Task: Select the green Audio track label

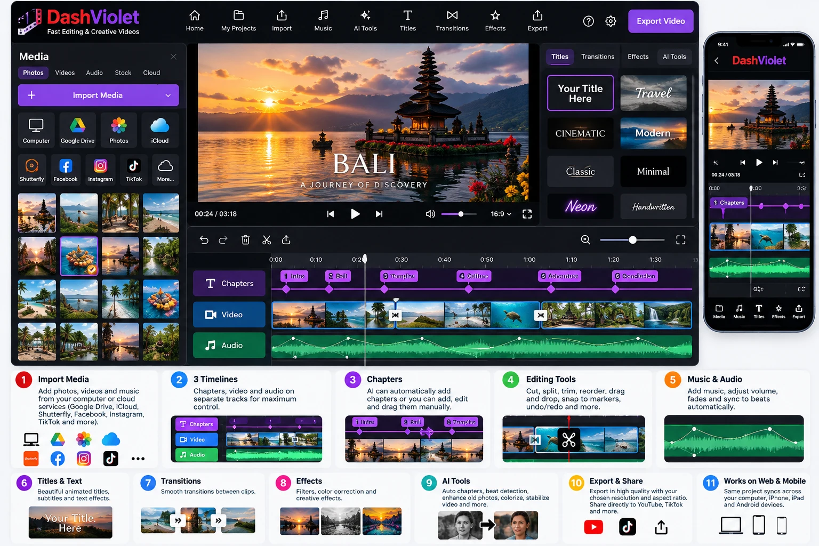Action: point(229,346)
